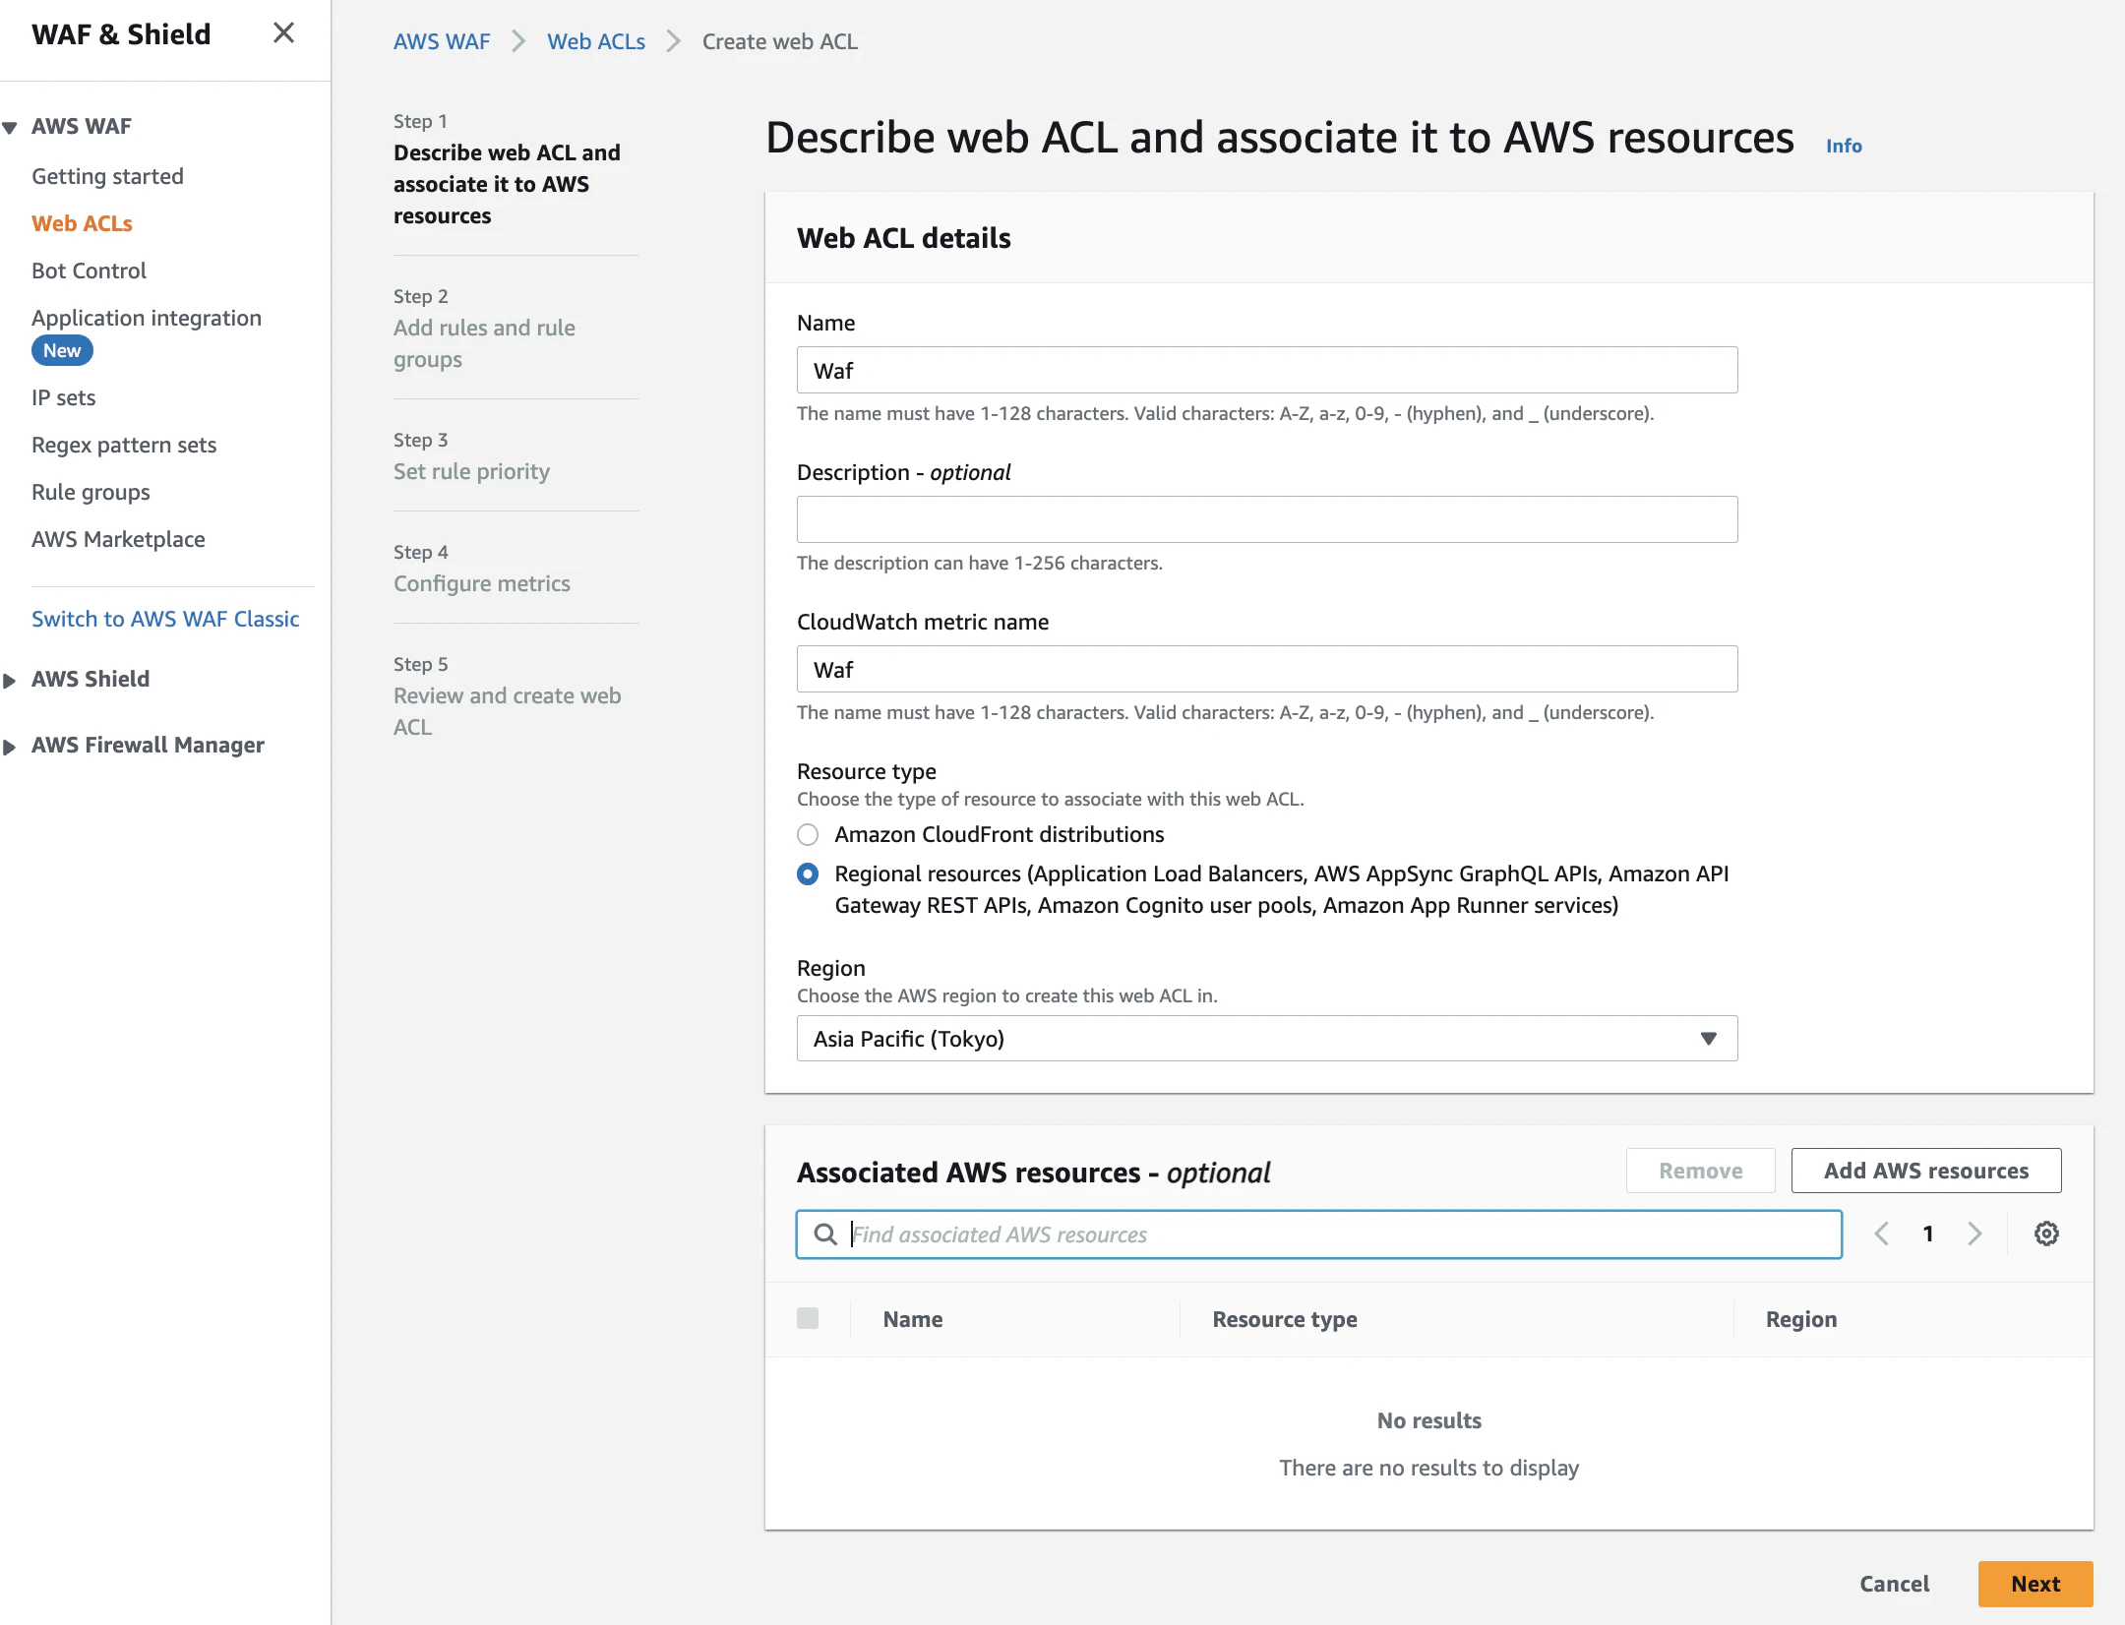Click Switch to AWS WAF Classic link
Viewport: 2125px width, 1625px height.
[x=165, y=619]
